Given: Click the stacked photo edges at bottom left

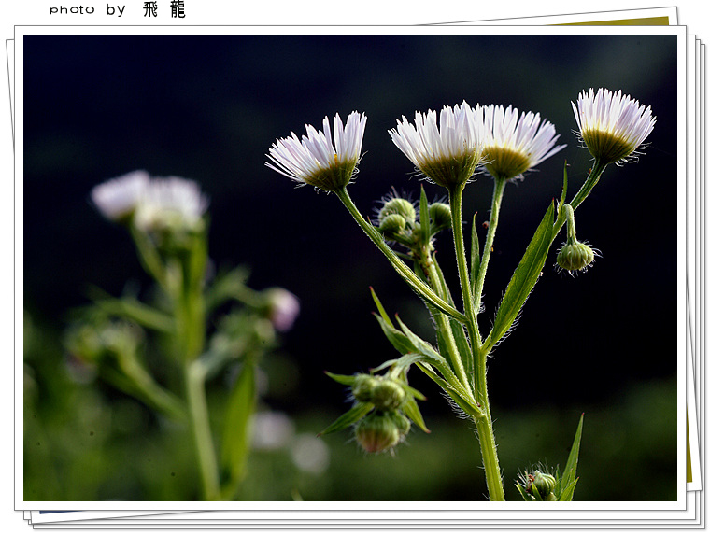Looking at the screenshot, I should coord(35,516).
